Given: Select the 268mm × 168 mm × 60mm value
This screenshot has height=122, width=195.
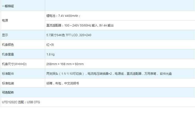Looking at the screenshot, I should (65, 64).
